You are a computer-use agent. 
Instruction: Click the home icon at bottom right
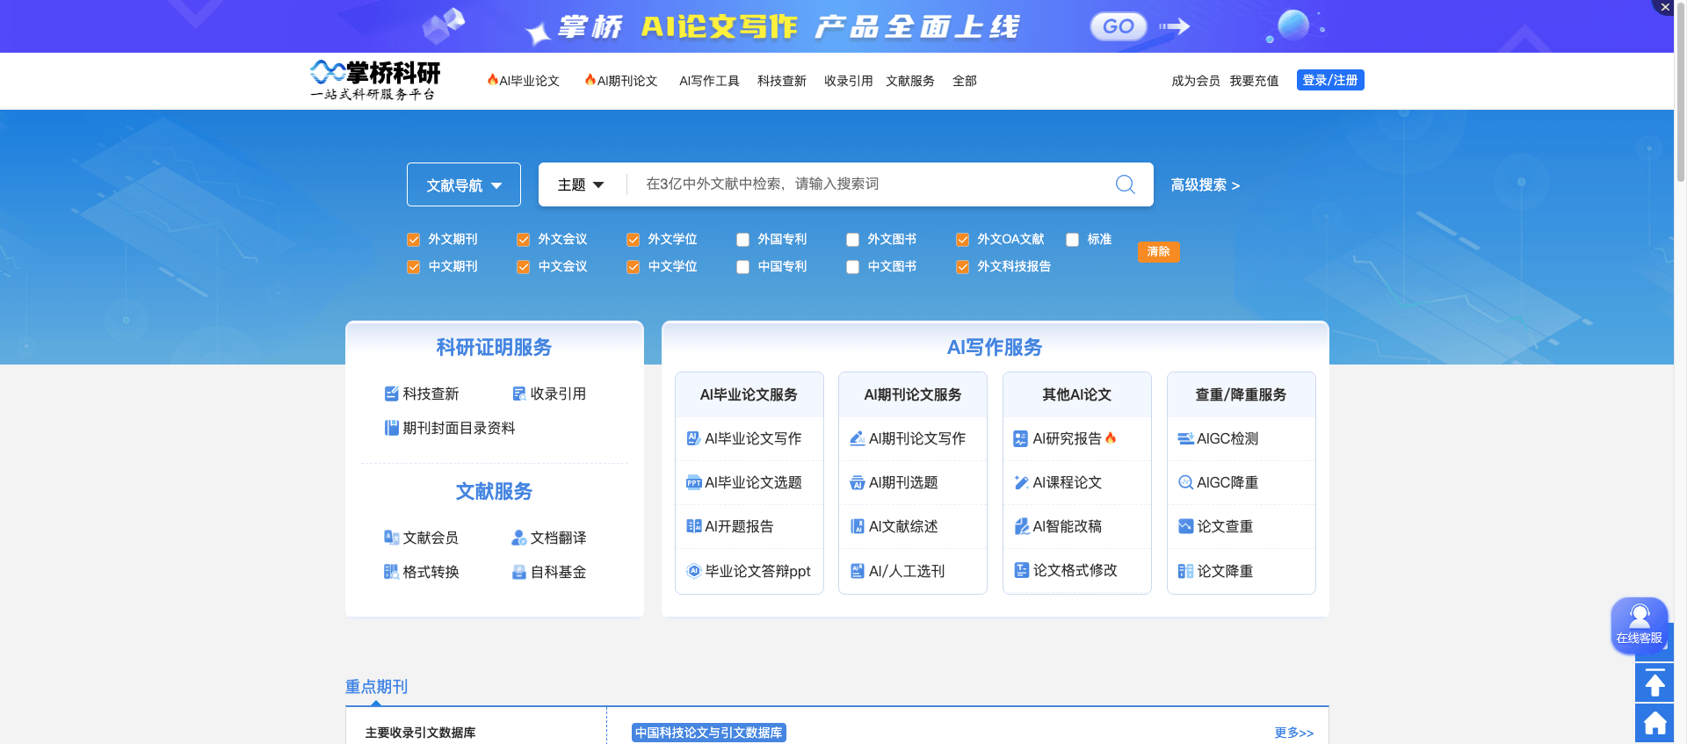[x=1654, y=724]
